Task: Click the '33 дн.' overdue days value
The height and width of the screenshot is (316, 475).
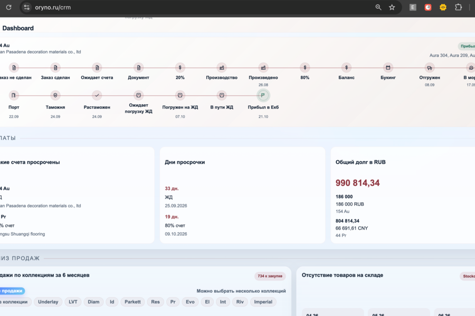Action: 172,189
